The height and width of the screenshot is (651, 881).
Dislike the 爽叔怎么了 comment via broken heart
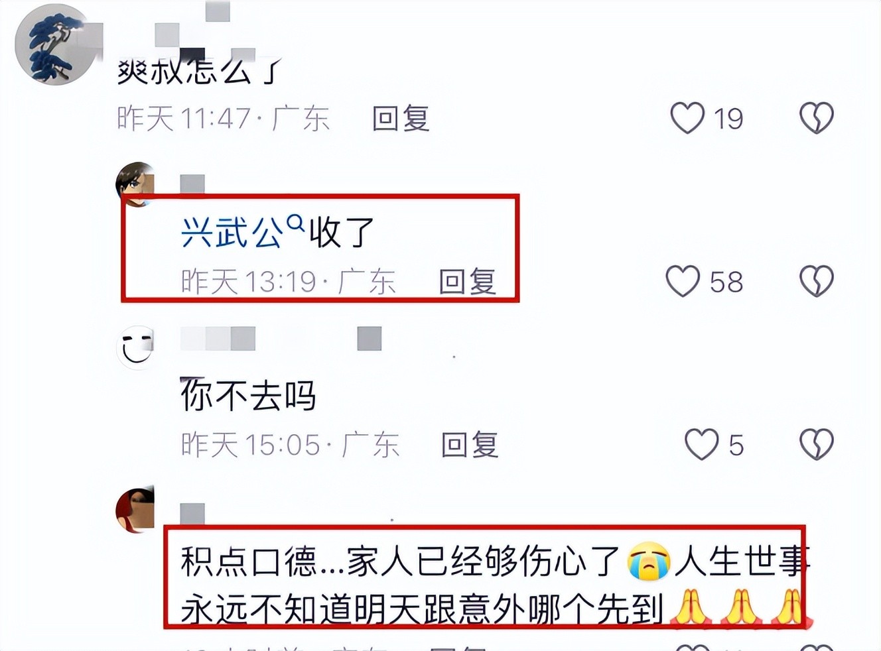point(816,118)
